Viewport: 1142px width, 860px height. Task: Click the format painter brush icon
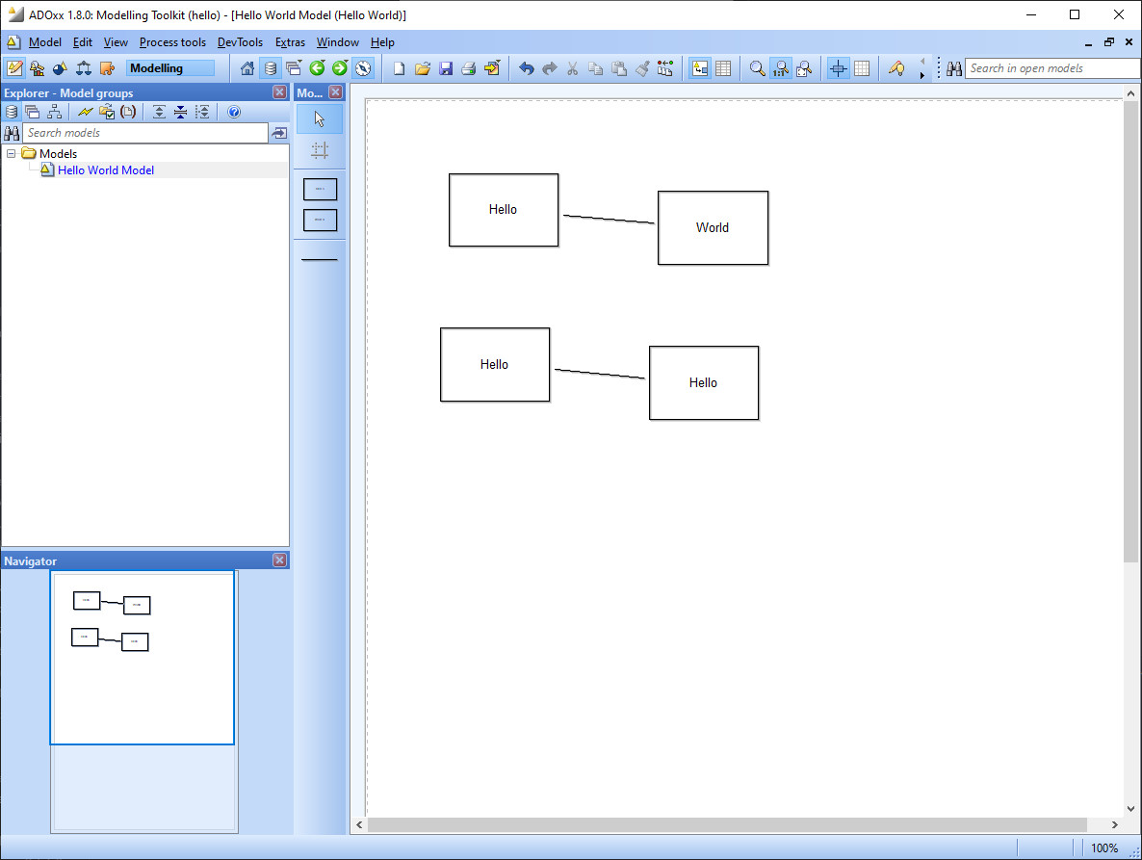pos(642,68)
